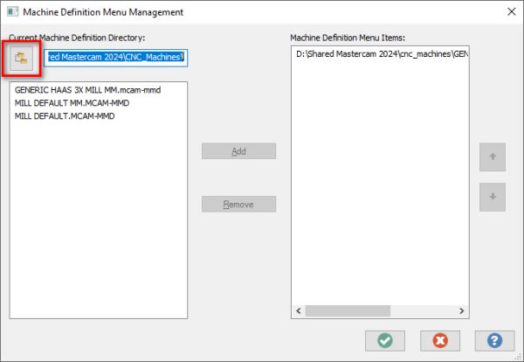The width and height of the screenshot is (524, 362).
Task: Open the browse machine definition folder icon
Action: (21, 59)
